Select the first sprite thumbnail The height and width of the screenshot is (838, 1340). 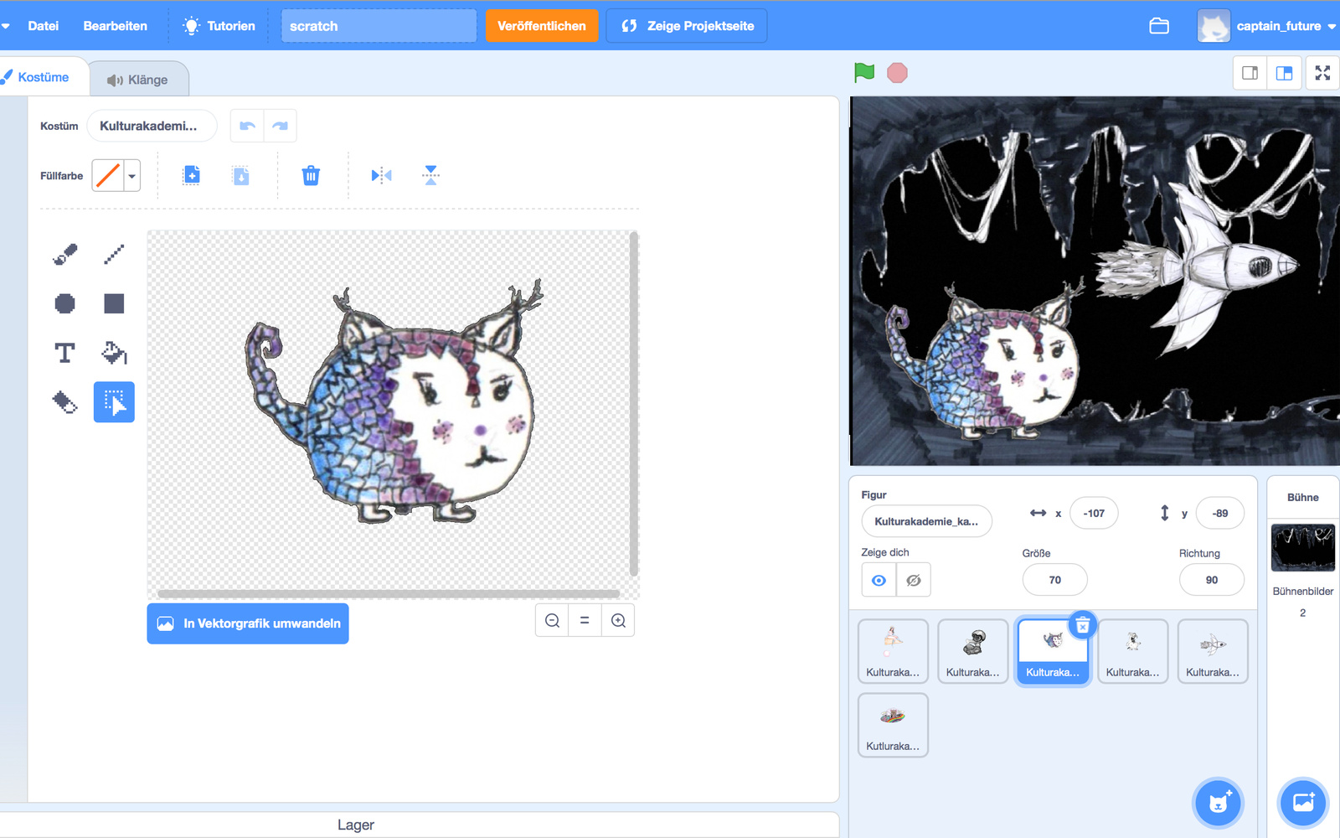893,651
